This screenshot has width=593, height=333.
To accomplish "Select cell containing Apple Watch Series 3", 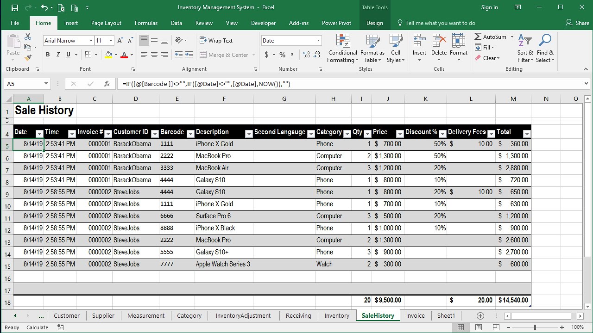I will tap(224, 264).
